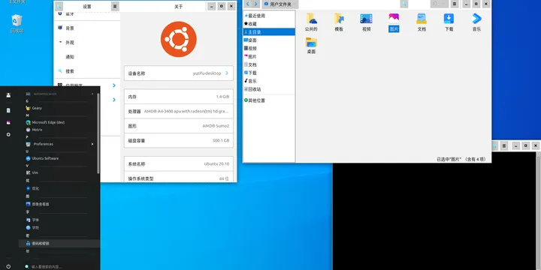Image resolution: width=541 pixels, height=270 pixels.
Task: Select 文档 in file manager sidebar
Action: (x=269, y=64)
